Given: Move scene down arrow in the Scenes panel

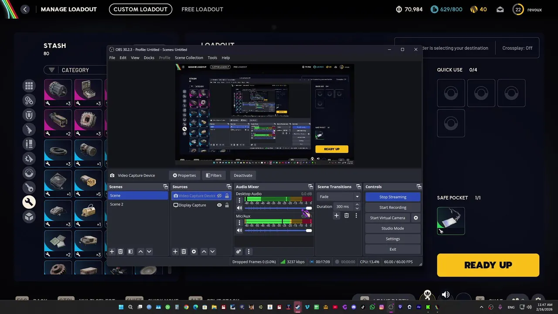Looking at the screenshot, I should [149, 252].
